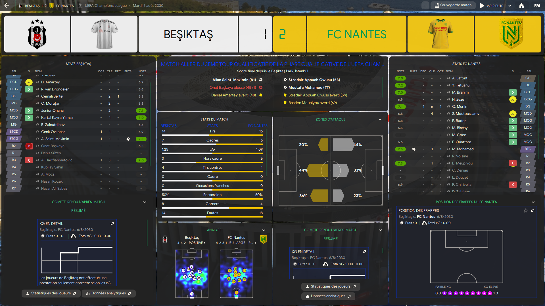Click Beşiktaş score digit 1
Image resolution: width=545 pixels, height=306 pixels.
click(265, 34)
